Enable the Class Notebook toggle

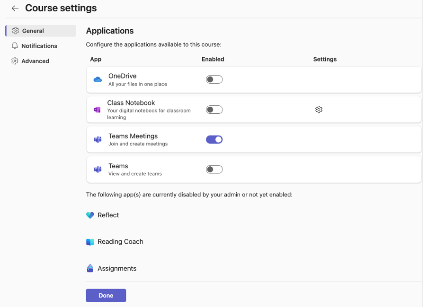click(x=214, y=109)
